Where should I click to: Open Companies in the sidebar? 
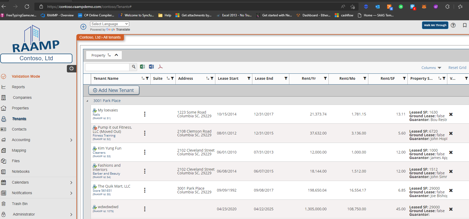click(22, 97)
